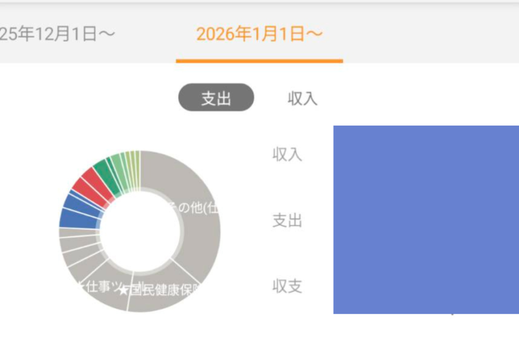The height and width of the screenshot is (338, 519).
Task: Click the 支出 summary row label
Action: [x=287, y=221]
